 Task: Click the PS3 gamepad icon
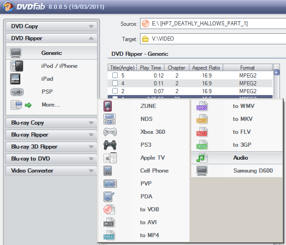(x=110, y=145)
